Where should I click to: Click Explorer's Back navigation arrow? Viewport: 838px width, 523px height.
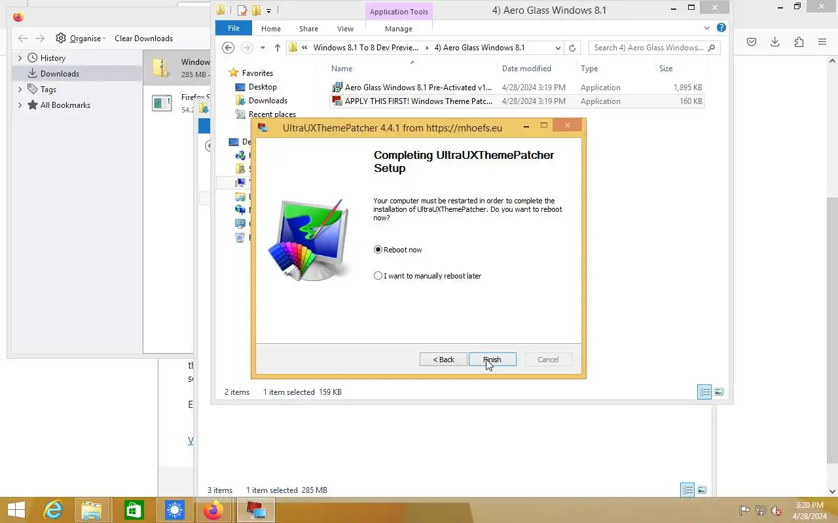(x=228, y=48)
